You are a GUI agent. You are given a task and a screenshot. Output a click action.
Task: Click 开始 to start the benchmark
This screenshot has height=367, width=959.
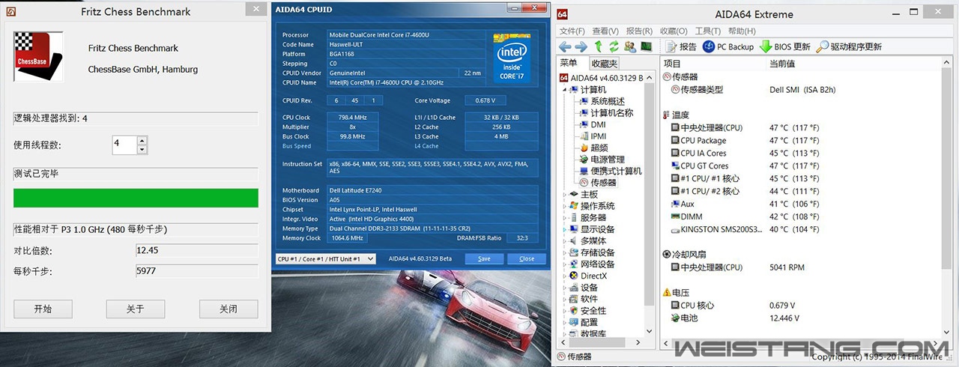43,309
